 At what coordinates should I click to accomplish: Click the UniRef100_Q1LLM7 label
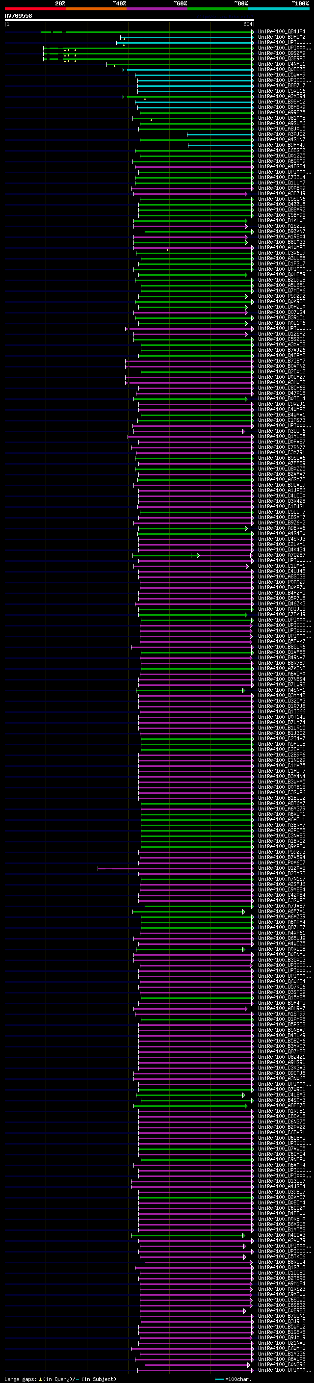282,183
